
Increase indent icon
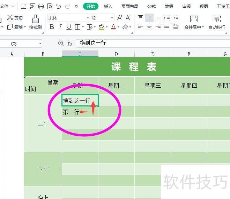[x=176, y=18]
